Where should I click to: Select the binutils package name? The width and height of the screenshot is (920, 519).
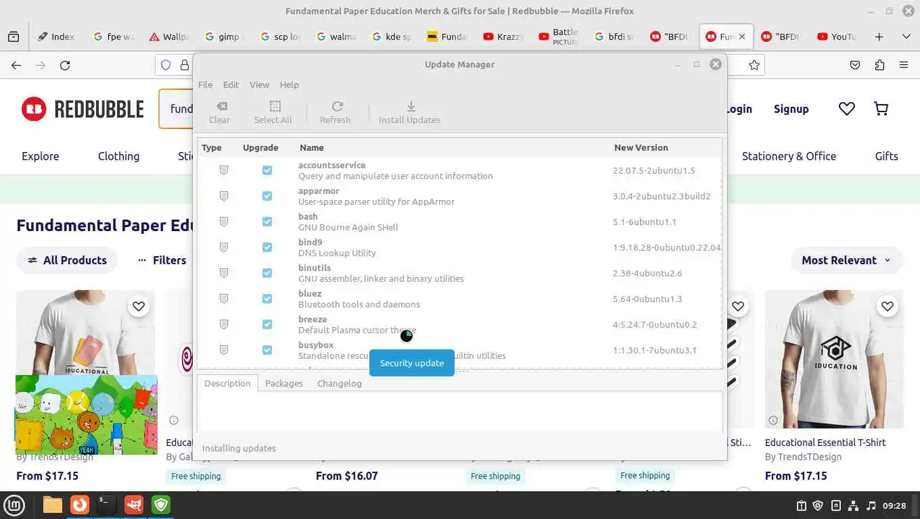pyautogui.click(x=315, y=268)
